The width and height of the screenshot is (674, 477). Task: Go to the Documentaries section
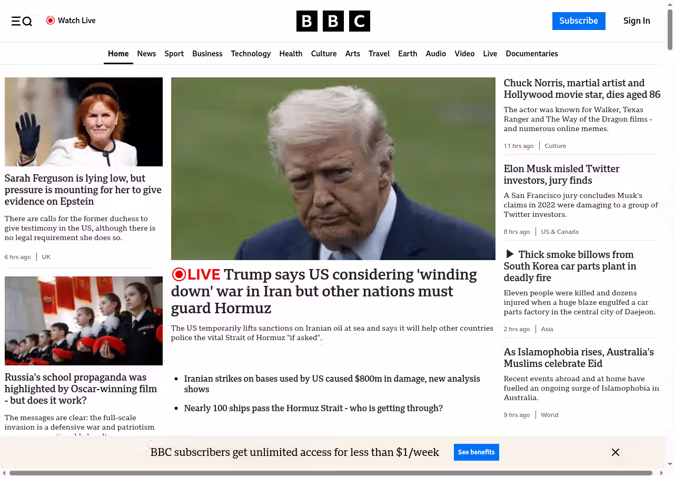[x=531, y=54]
